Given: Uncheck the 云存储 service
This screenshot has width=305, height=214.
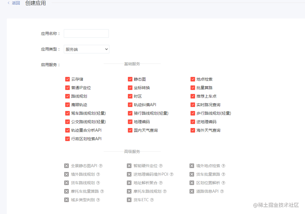Looking at the screenshot, I should point(67,79).
